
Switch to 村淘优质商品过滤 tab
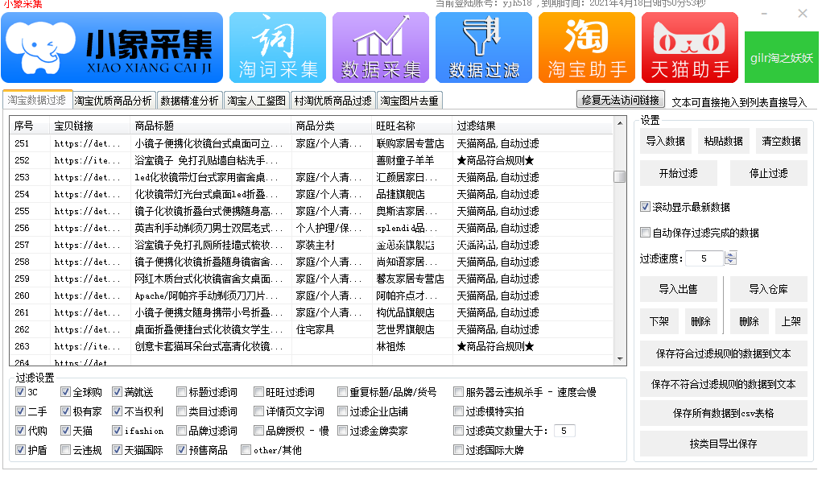click(x=333, y=101)
